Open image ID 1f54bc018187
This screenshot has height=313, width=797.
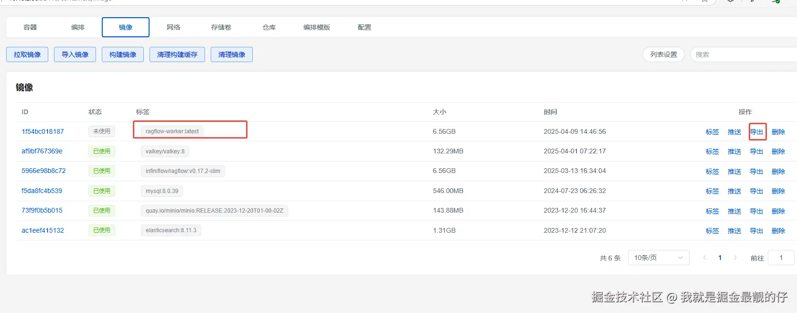[x=43, y=131]
